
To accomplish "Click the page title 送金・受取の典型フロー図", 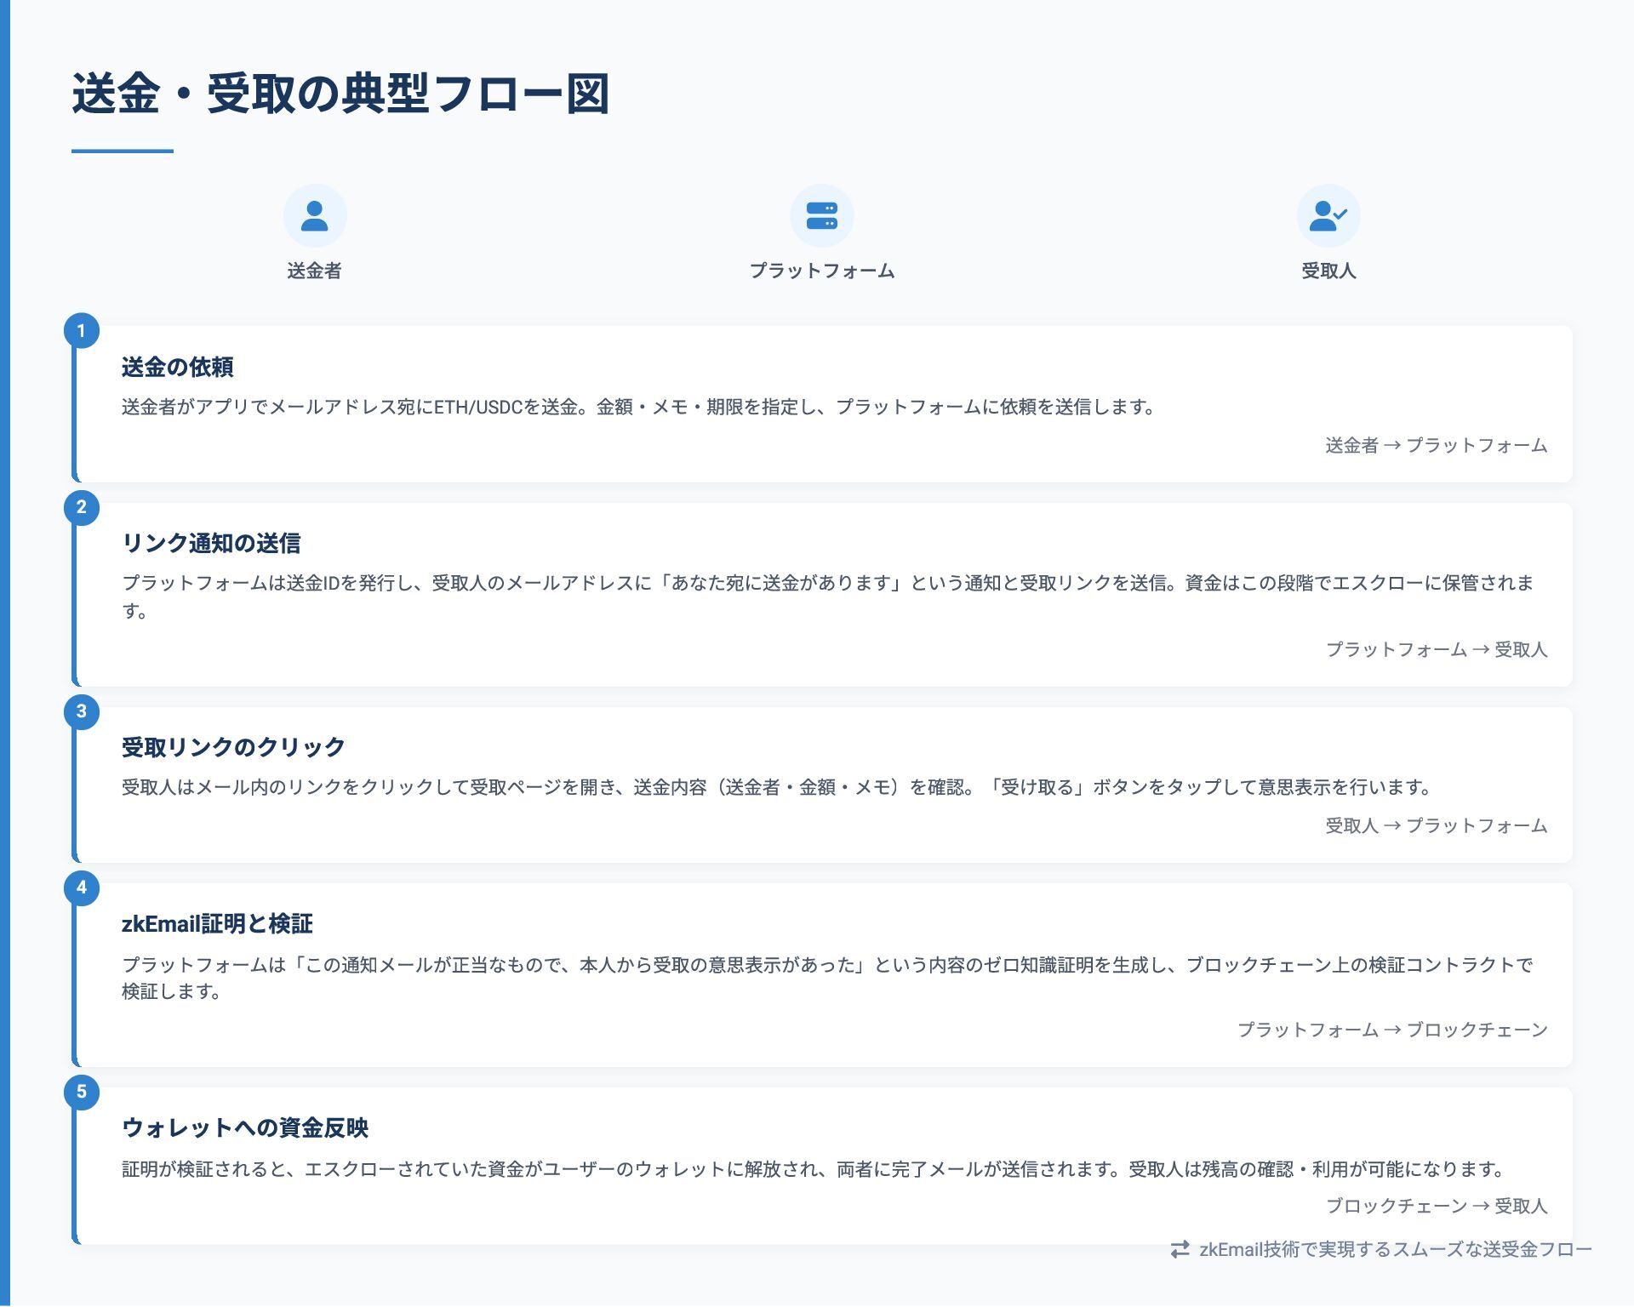I will 340,94.
